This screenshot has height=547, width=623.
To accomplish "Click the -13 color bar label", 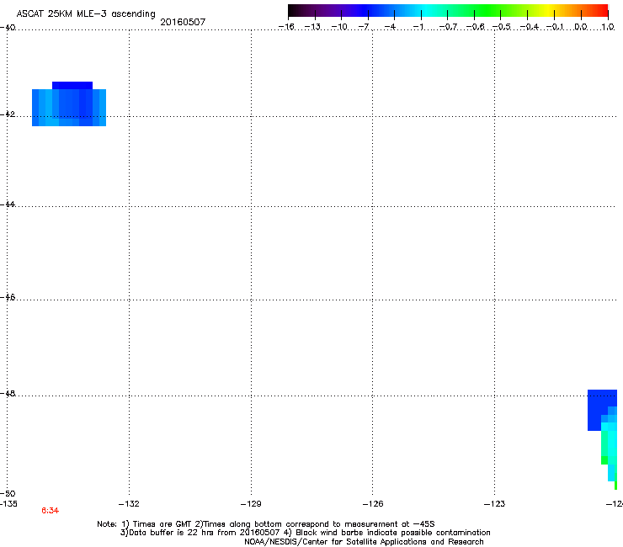I will click(312, 27).
